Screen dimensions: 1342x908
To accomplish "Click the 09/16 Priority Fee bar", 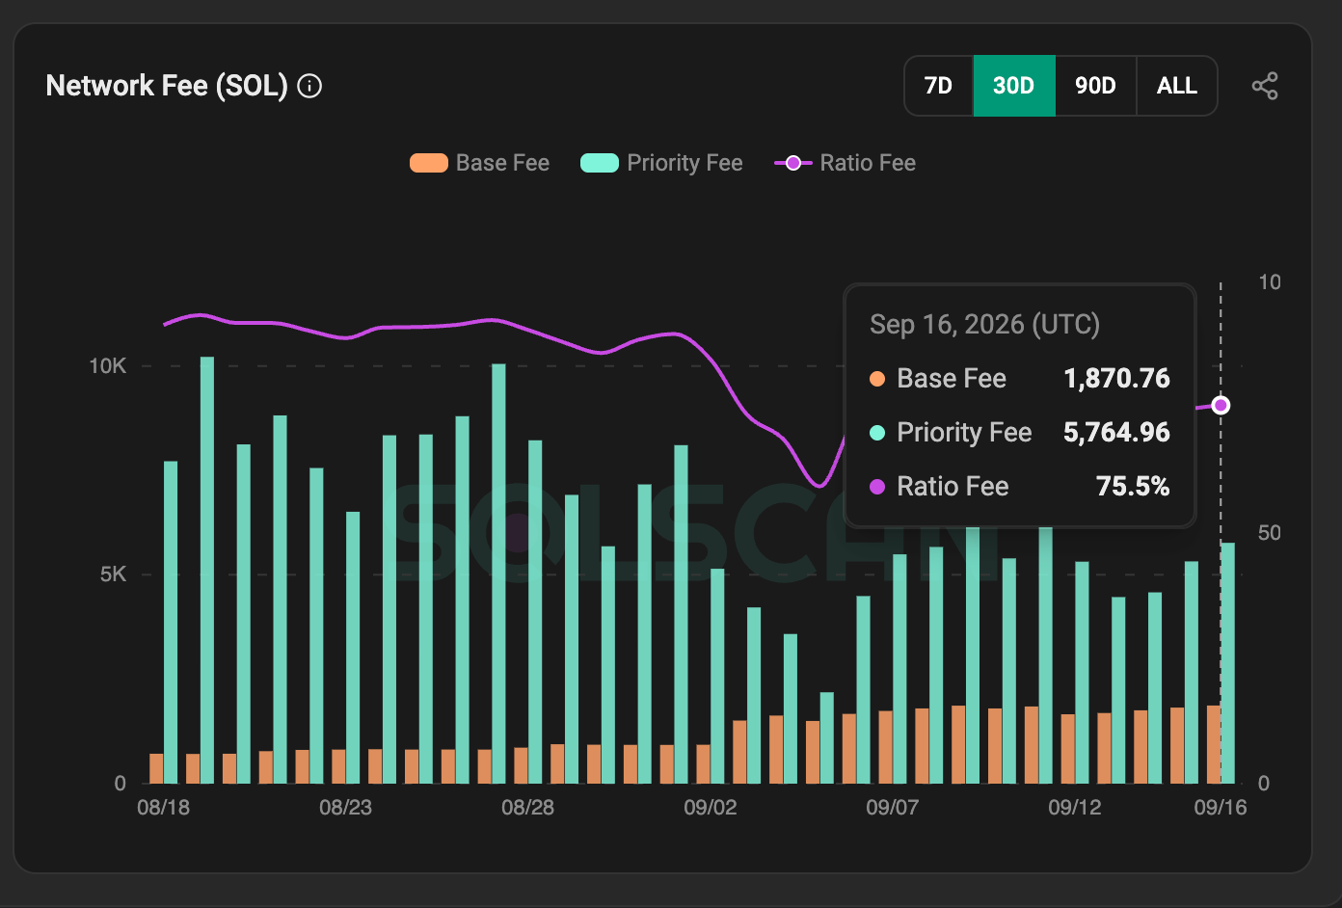I will 1228,663.
